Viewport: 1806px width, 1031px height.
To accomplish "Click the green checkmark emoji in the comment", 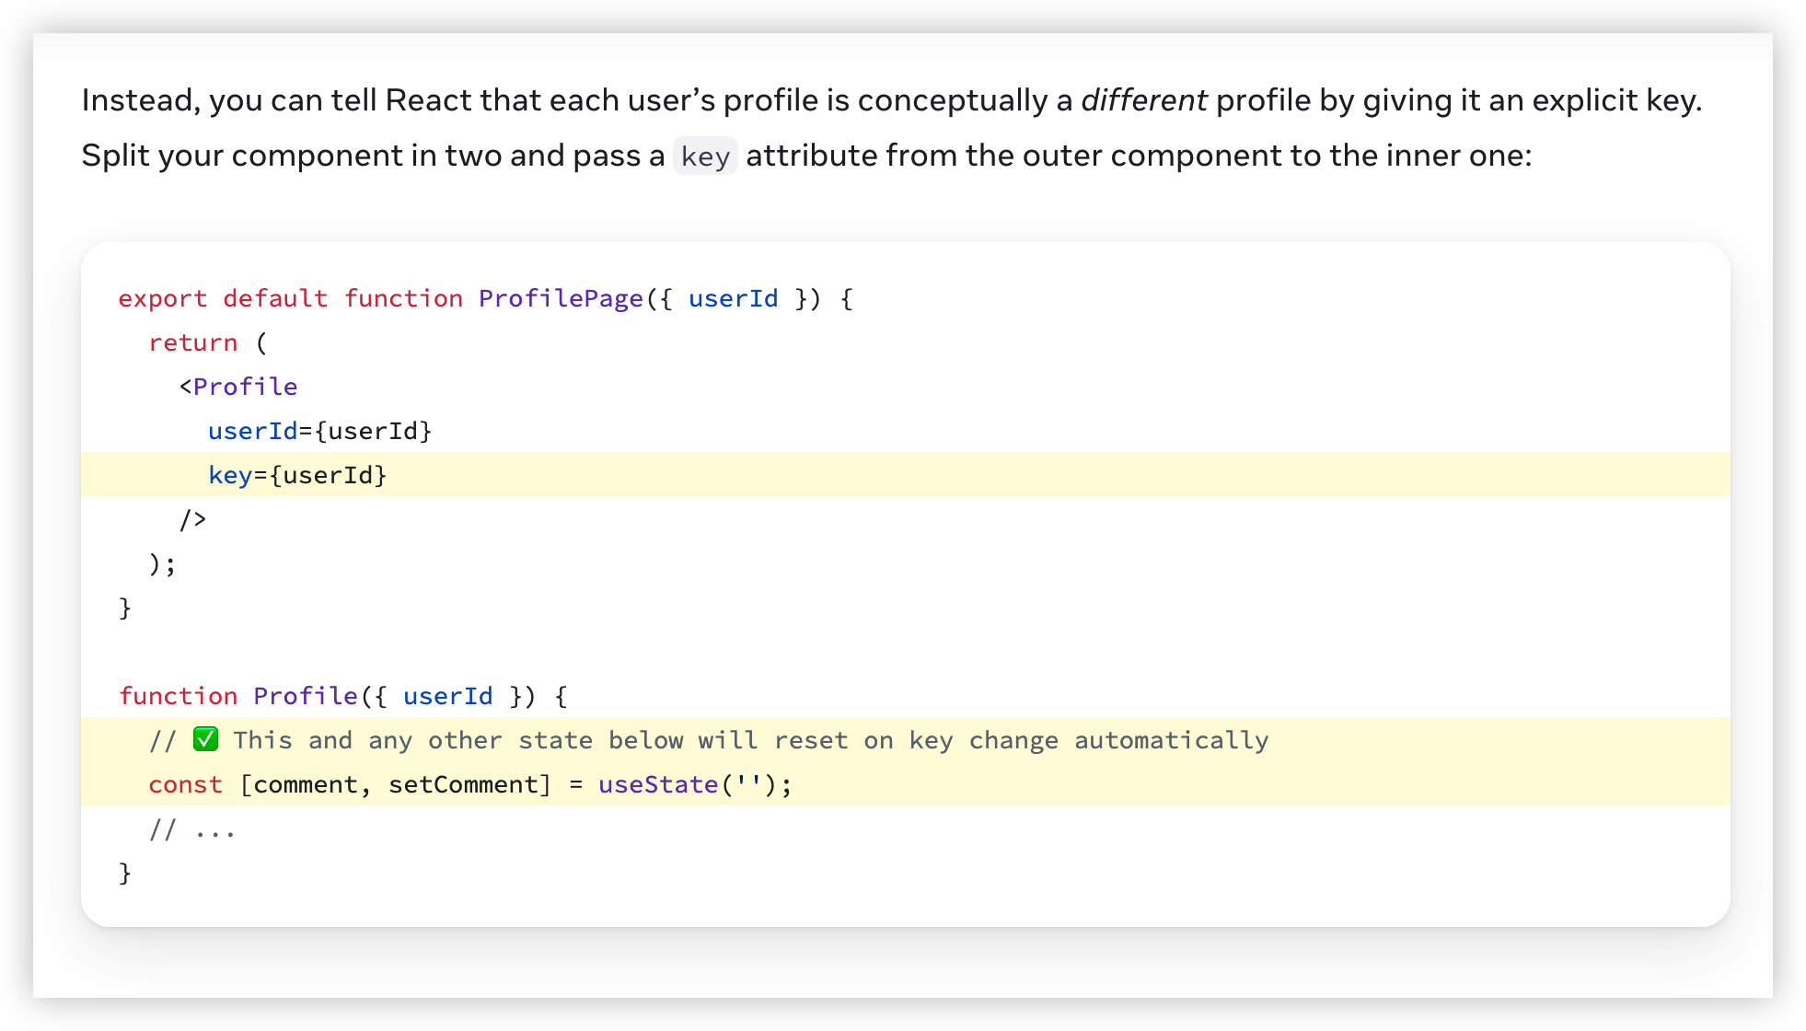I will (x=205, y=739).
